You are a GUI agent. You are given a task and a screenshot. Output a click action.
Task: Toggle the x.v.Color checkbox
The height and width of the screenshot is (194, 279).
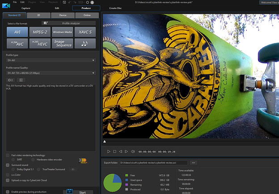coord(8,175)
